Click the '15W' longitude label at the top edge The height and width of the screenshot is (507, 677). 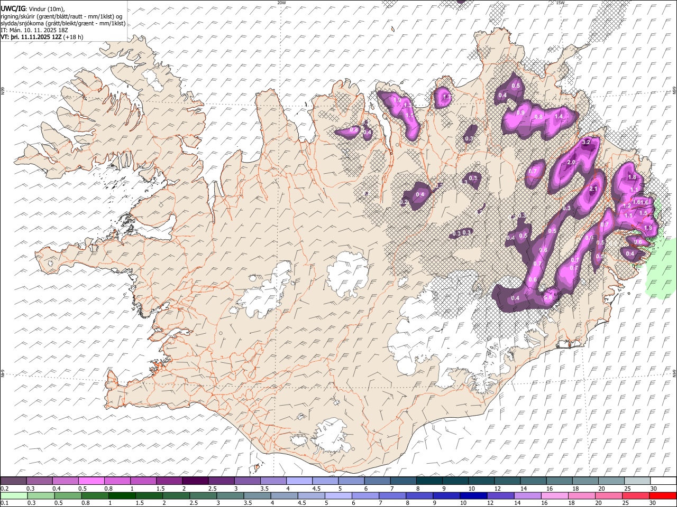560,3
